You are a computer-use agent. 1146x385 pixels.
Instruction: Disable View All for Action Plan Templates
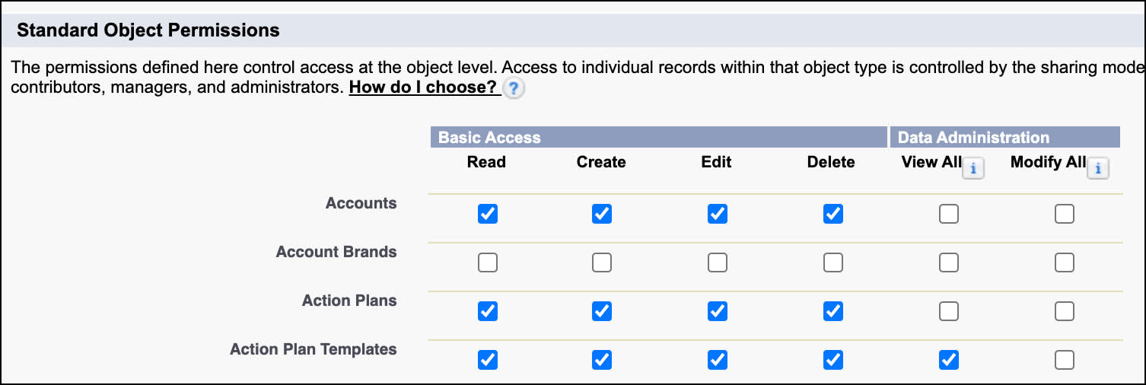(949, 360)
